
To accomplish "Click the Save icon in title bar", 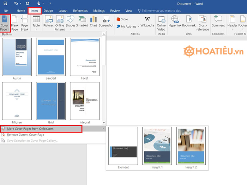I will (5, 3).
